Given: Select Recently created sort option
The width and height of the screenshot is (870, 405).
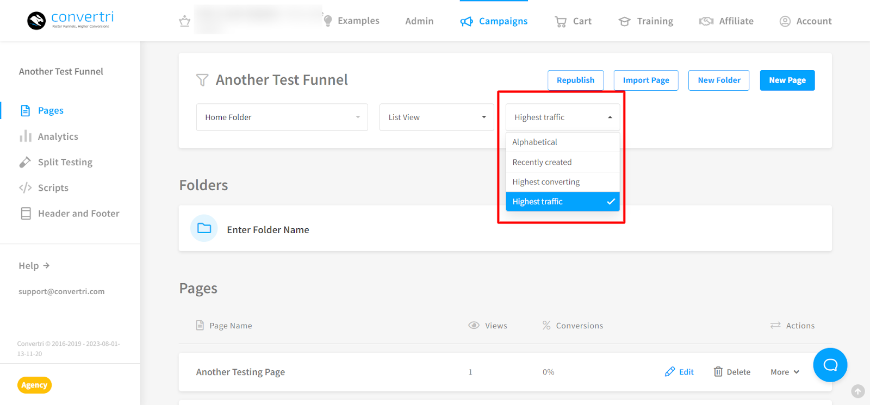Looking at the screenshot, I should click(x=562, y=162).
